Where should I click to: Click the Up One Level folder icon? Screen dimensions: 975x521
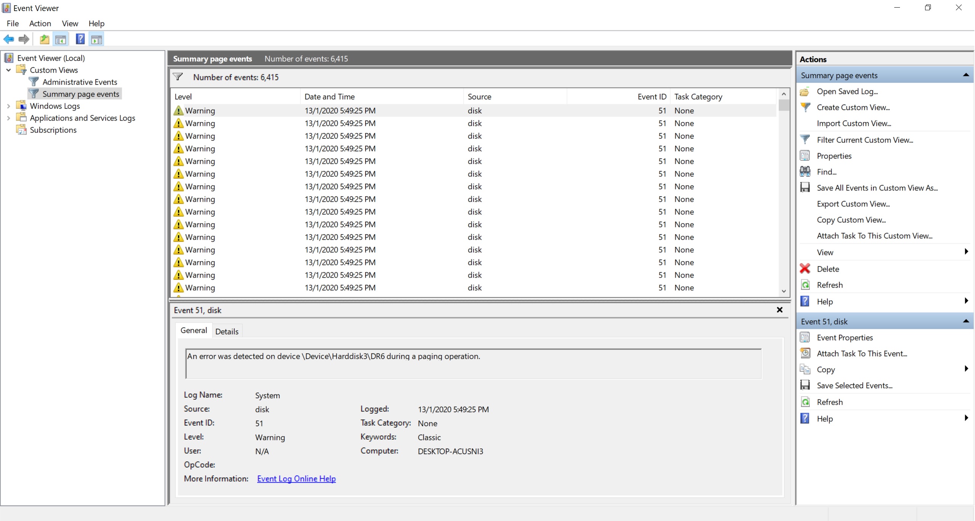point(45,39)
